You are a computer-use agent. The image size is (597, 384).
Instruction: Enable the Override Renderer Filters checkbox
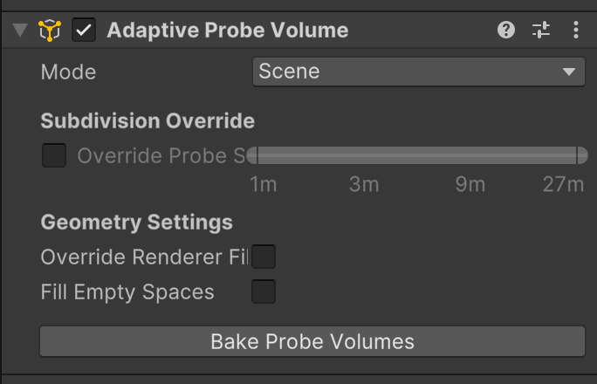pos(264,257)
